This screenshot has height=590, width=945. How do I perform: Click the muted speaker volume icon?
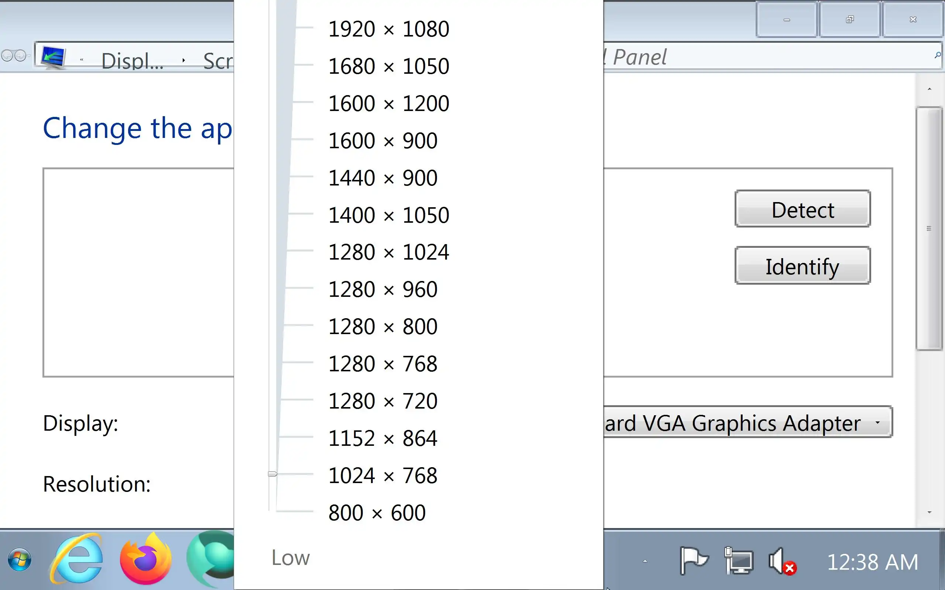[x=781, y=562]
